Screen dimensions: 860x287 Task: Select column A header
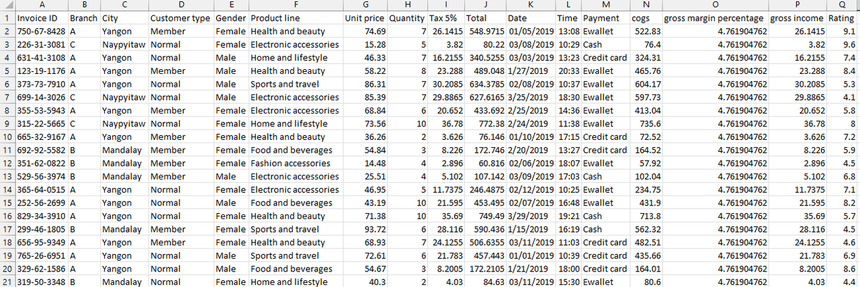(41, 5)
